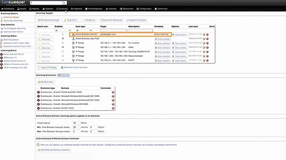Screen dimensions: 286x160
Task: Delete the Active Directory User Path target
Action: tap(207, 39)
